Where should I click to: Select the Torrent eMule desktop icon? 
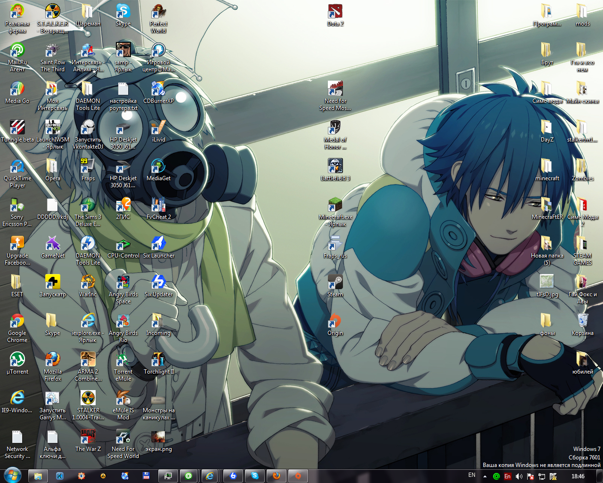point(123,366)
